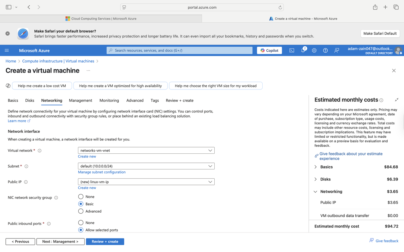Toggle the Safari sidebar
The width and height of the screenshot is (404, 252).
9,7
